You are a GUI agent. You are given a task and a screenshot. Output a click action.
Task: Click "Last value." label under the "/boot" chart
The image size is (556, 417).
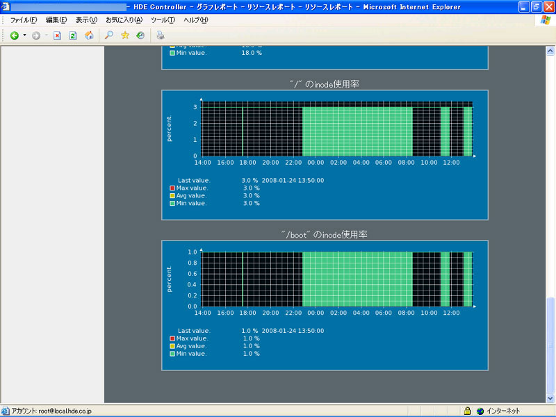(194, 331)
